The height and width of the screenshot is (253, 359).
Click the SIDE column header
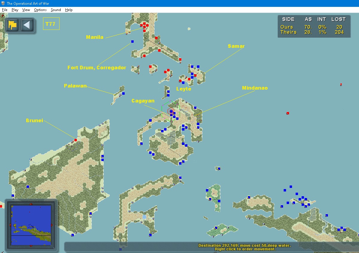tap(288, 19)
